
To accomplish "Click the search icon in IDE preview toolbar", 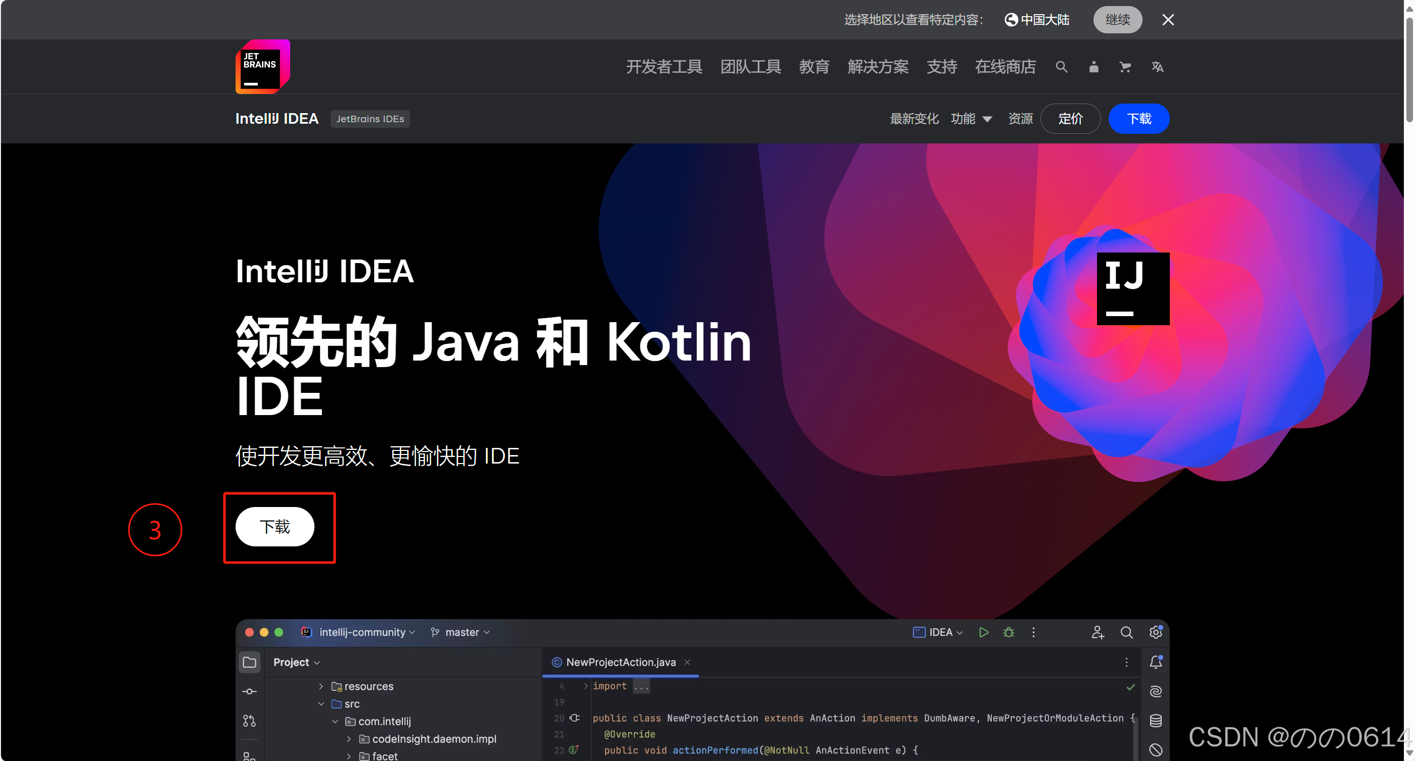I will (x=1126, y=632).
